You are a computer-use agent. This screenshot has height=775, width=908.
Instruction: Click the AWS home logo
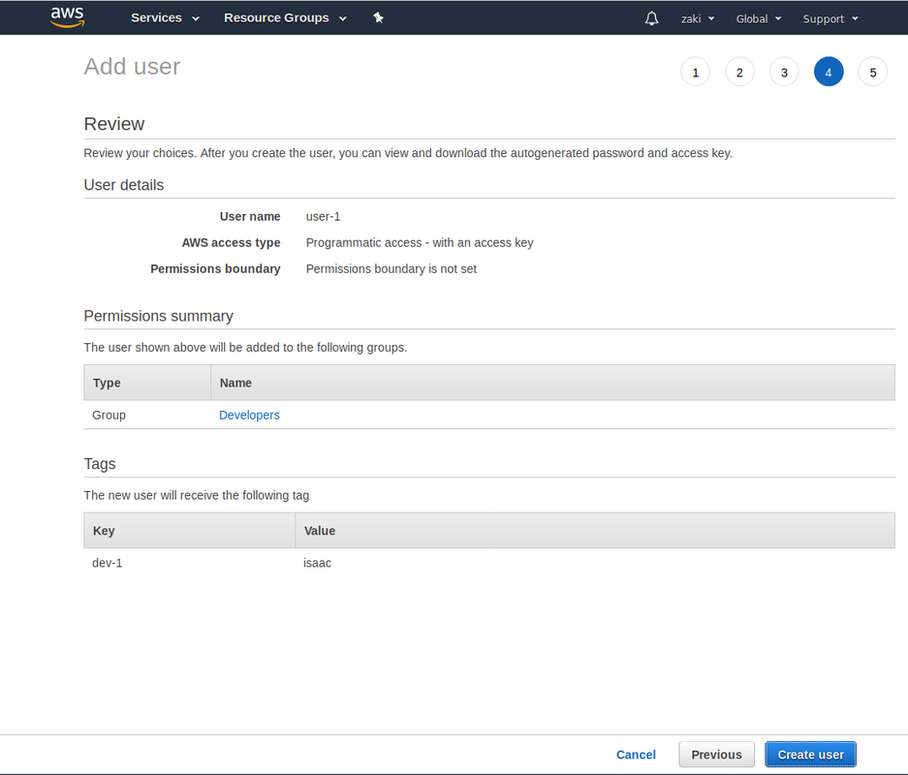point(66,16)
